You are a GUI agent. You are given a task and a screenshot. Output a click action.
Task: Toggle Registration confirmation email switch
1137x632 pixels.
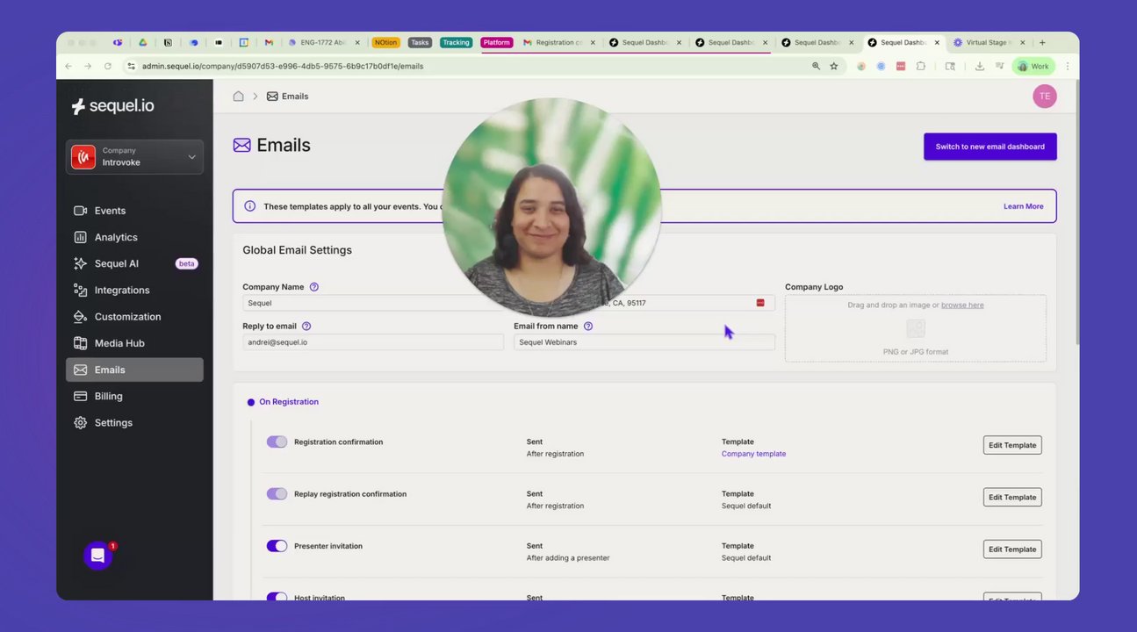[x=277, y=442]
